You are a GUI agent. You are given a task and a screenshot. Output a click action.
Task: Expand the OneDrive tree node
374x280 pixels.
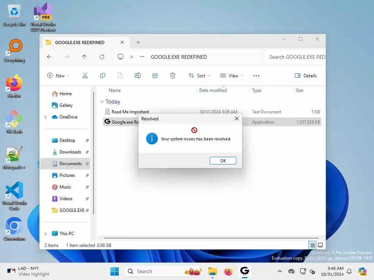coord(46,117)
